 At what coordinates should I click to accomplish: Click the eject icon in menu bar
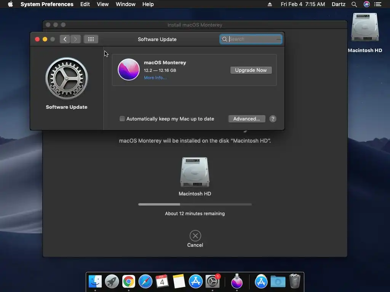coord(270,4)
